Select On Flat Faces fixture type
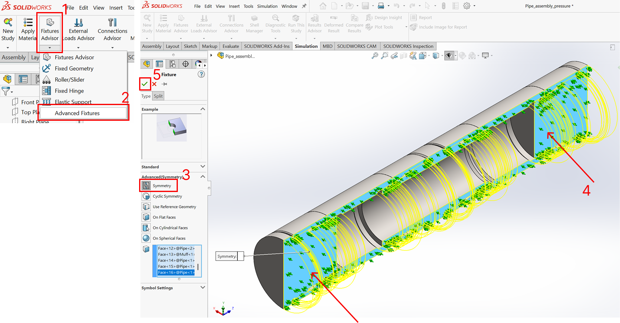 point(159,217)
